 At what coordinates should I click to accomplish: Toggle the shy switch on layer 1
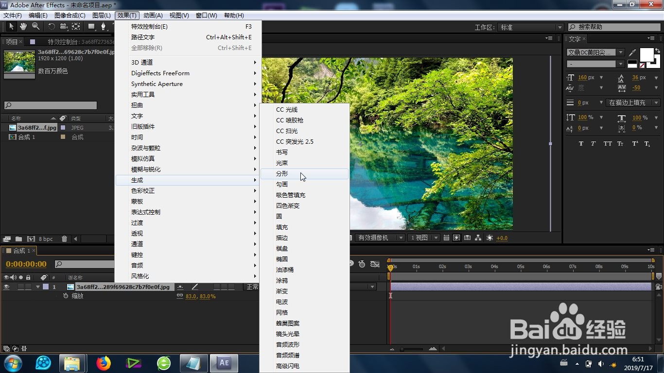[180, 287]
